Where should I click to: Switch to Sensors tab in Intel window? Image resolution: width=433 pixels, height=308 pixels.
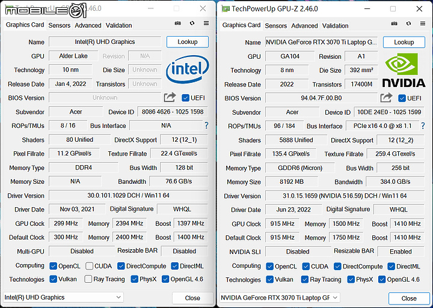(x=60, y=25)
